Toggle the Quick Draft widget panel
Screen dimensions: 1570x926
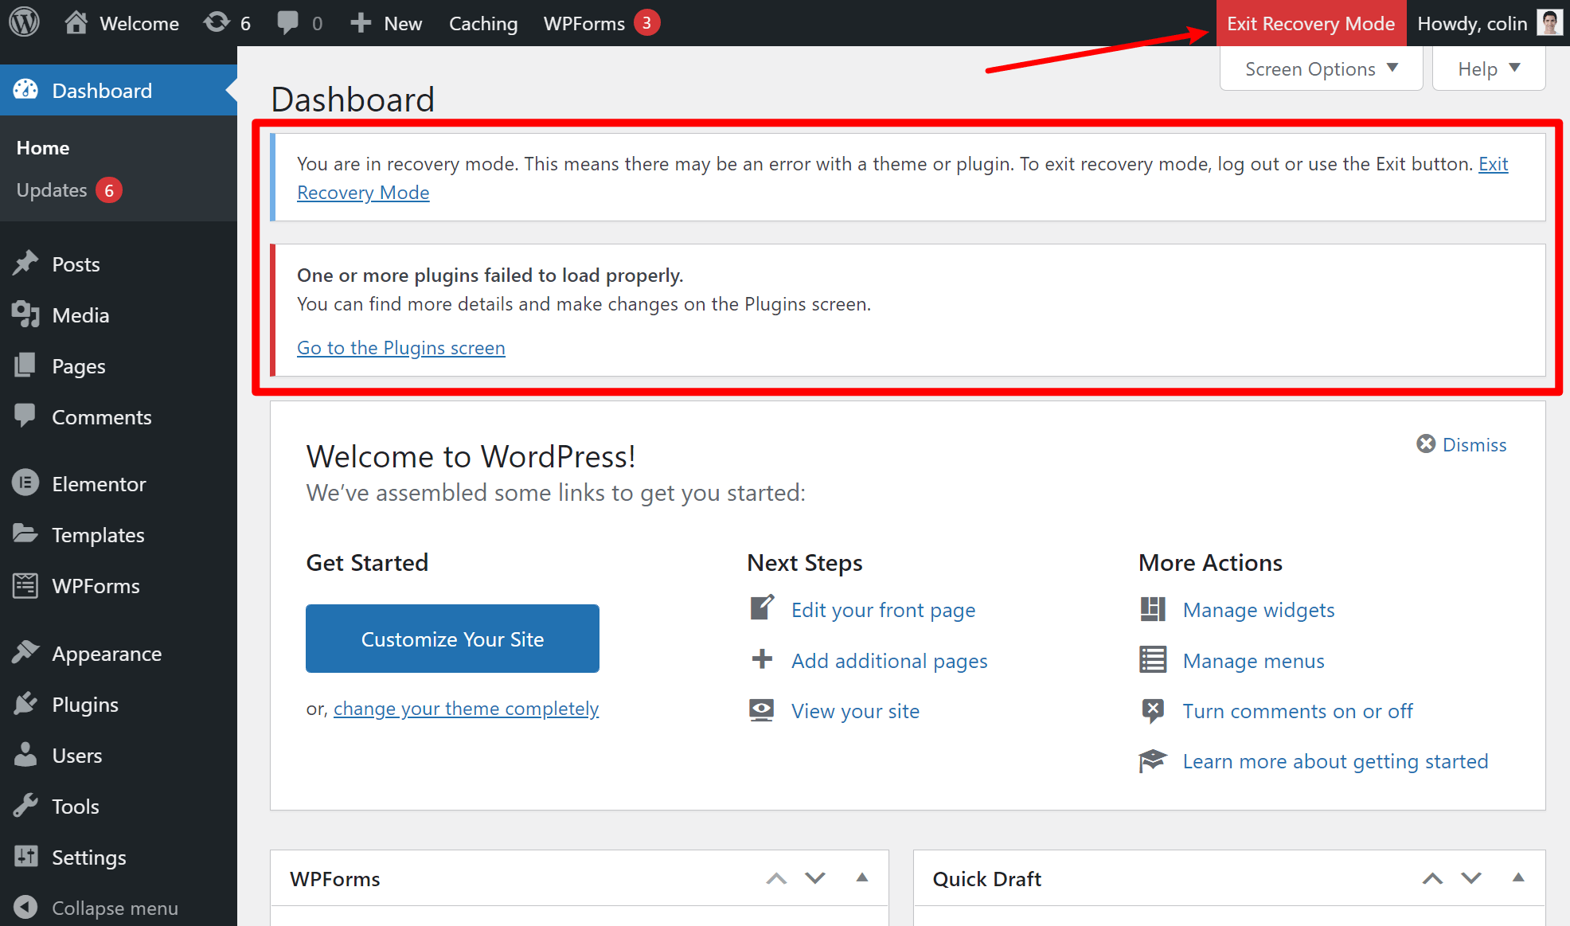point(1517,878)
